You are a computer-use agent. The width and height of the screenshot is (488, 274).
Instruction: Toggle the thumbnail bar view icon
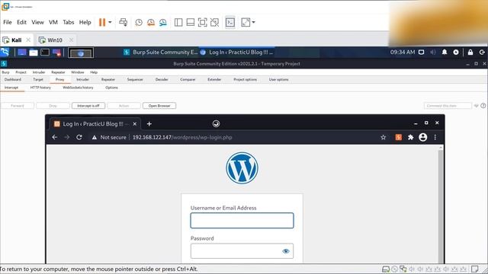[x=191, y=22]
